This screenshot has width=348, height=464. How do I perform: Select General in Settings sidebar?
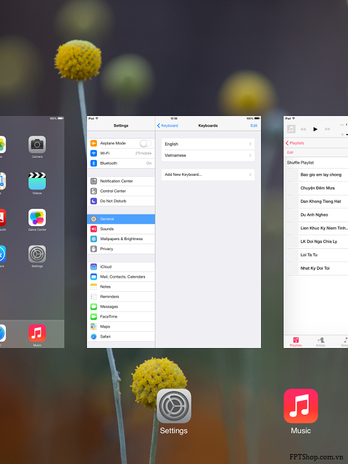coord(121,219)
